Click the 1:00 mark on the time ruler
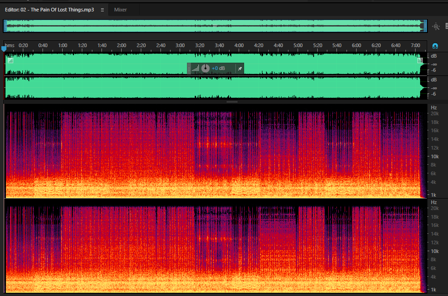Screen dimensions: 448x296 pyautogui.click(x=63, y=45)
